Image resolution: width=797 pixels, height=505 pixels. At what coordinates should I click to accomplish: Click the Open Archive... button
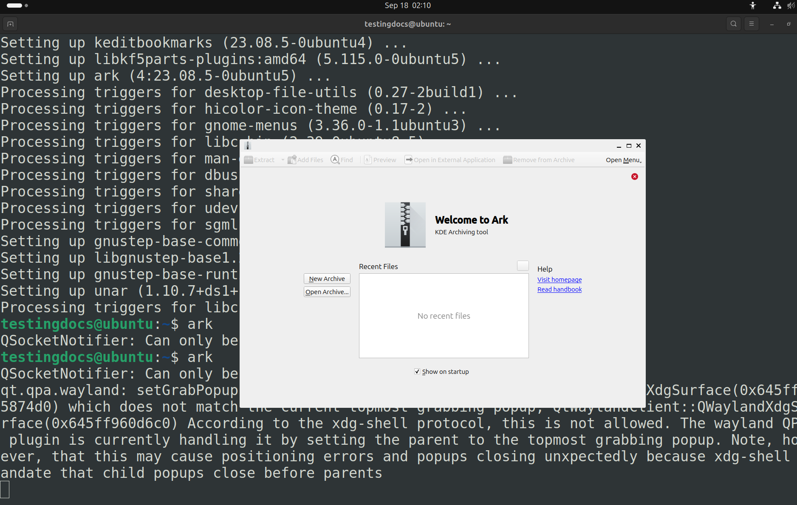tap(327, 292)
